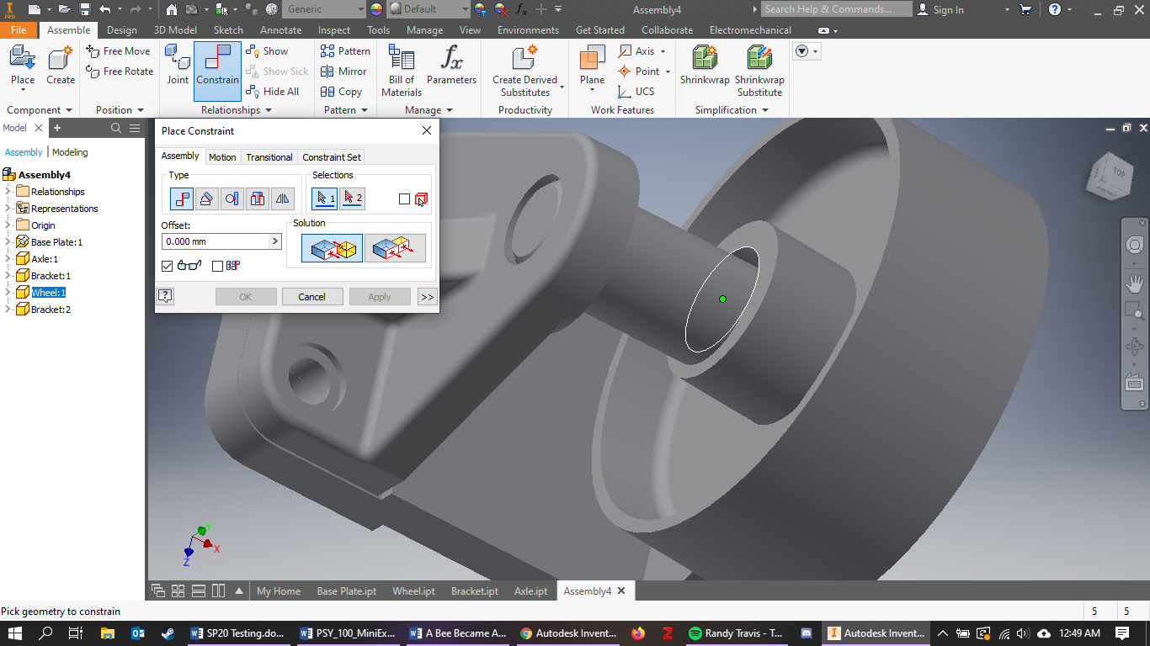Viewport: 1150px width, 646px height.
Task: Select the Symmetry constraint type icon
Action: coord(283,199)
